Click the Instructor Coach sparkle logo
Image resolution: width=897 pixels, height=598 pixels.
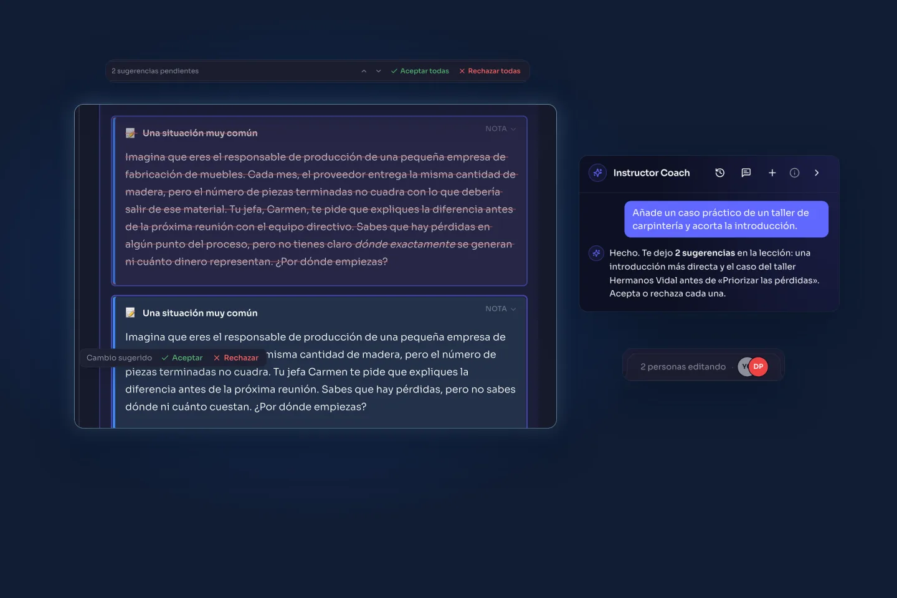pos(597,173)
